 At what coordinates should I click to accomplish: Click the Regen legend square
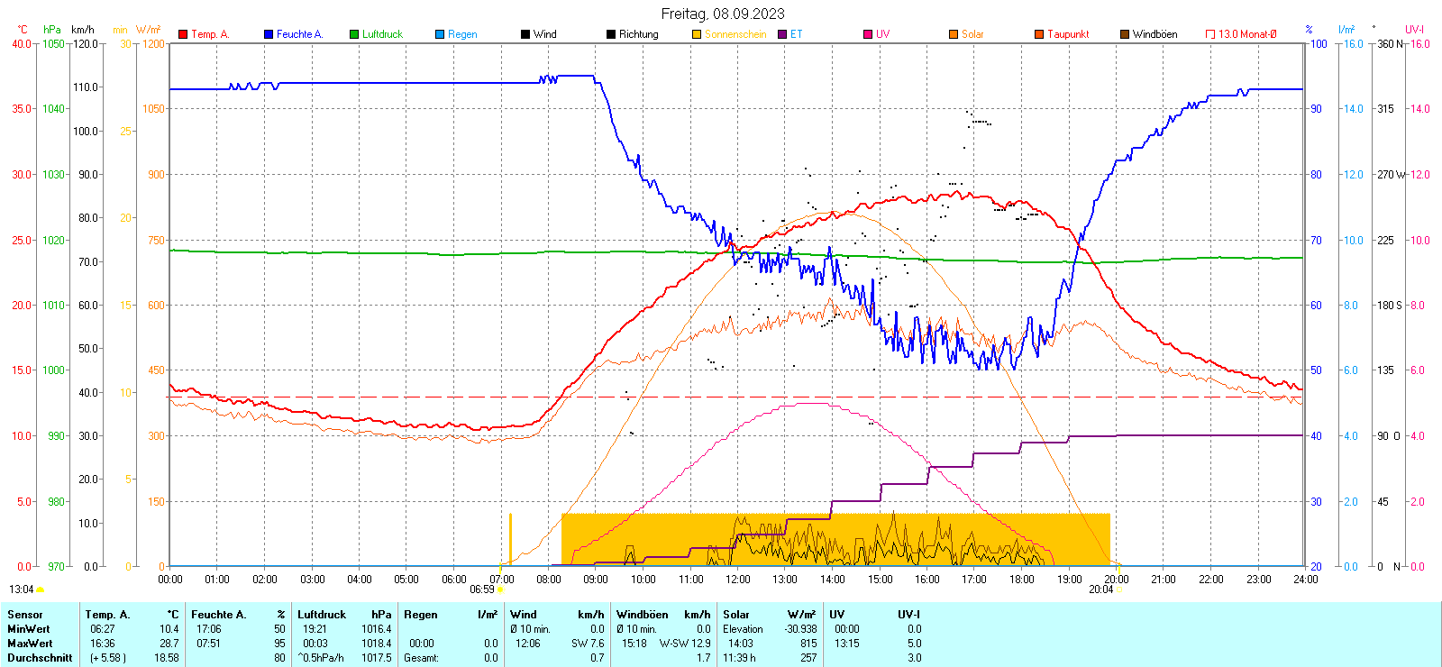440,34
